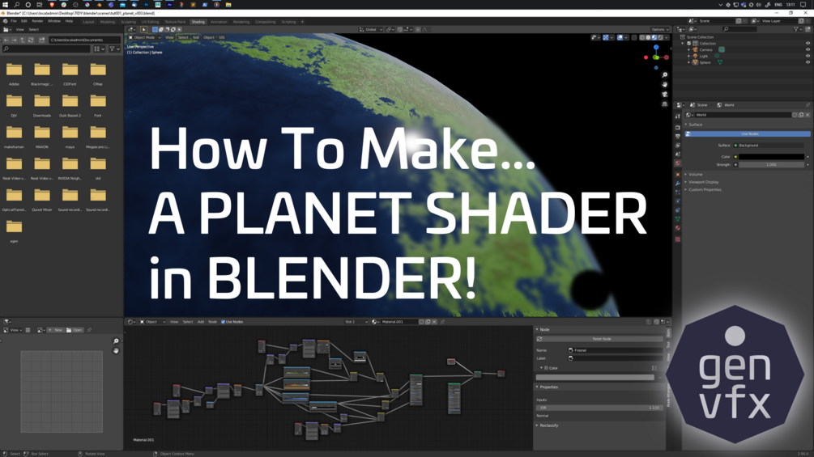Expand the Volume panel
This screenshot has height=457, width=814.
[695, 174]
